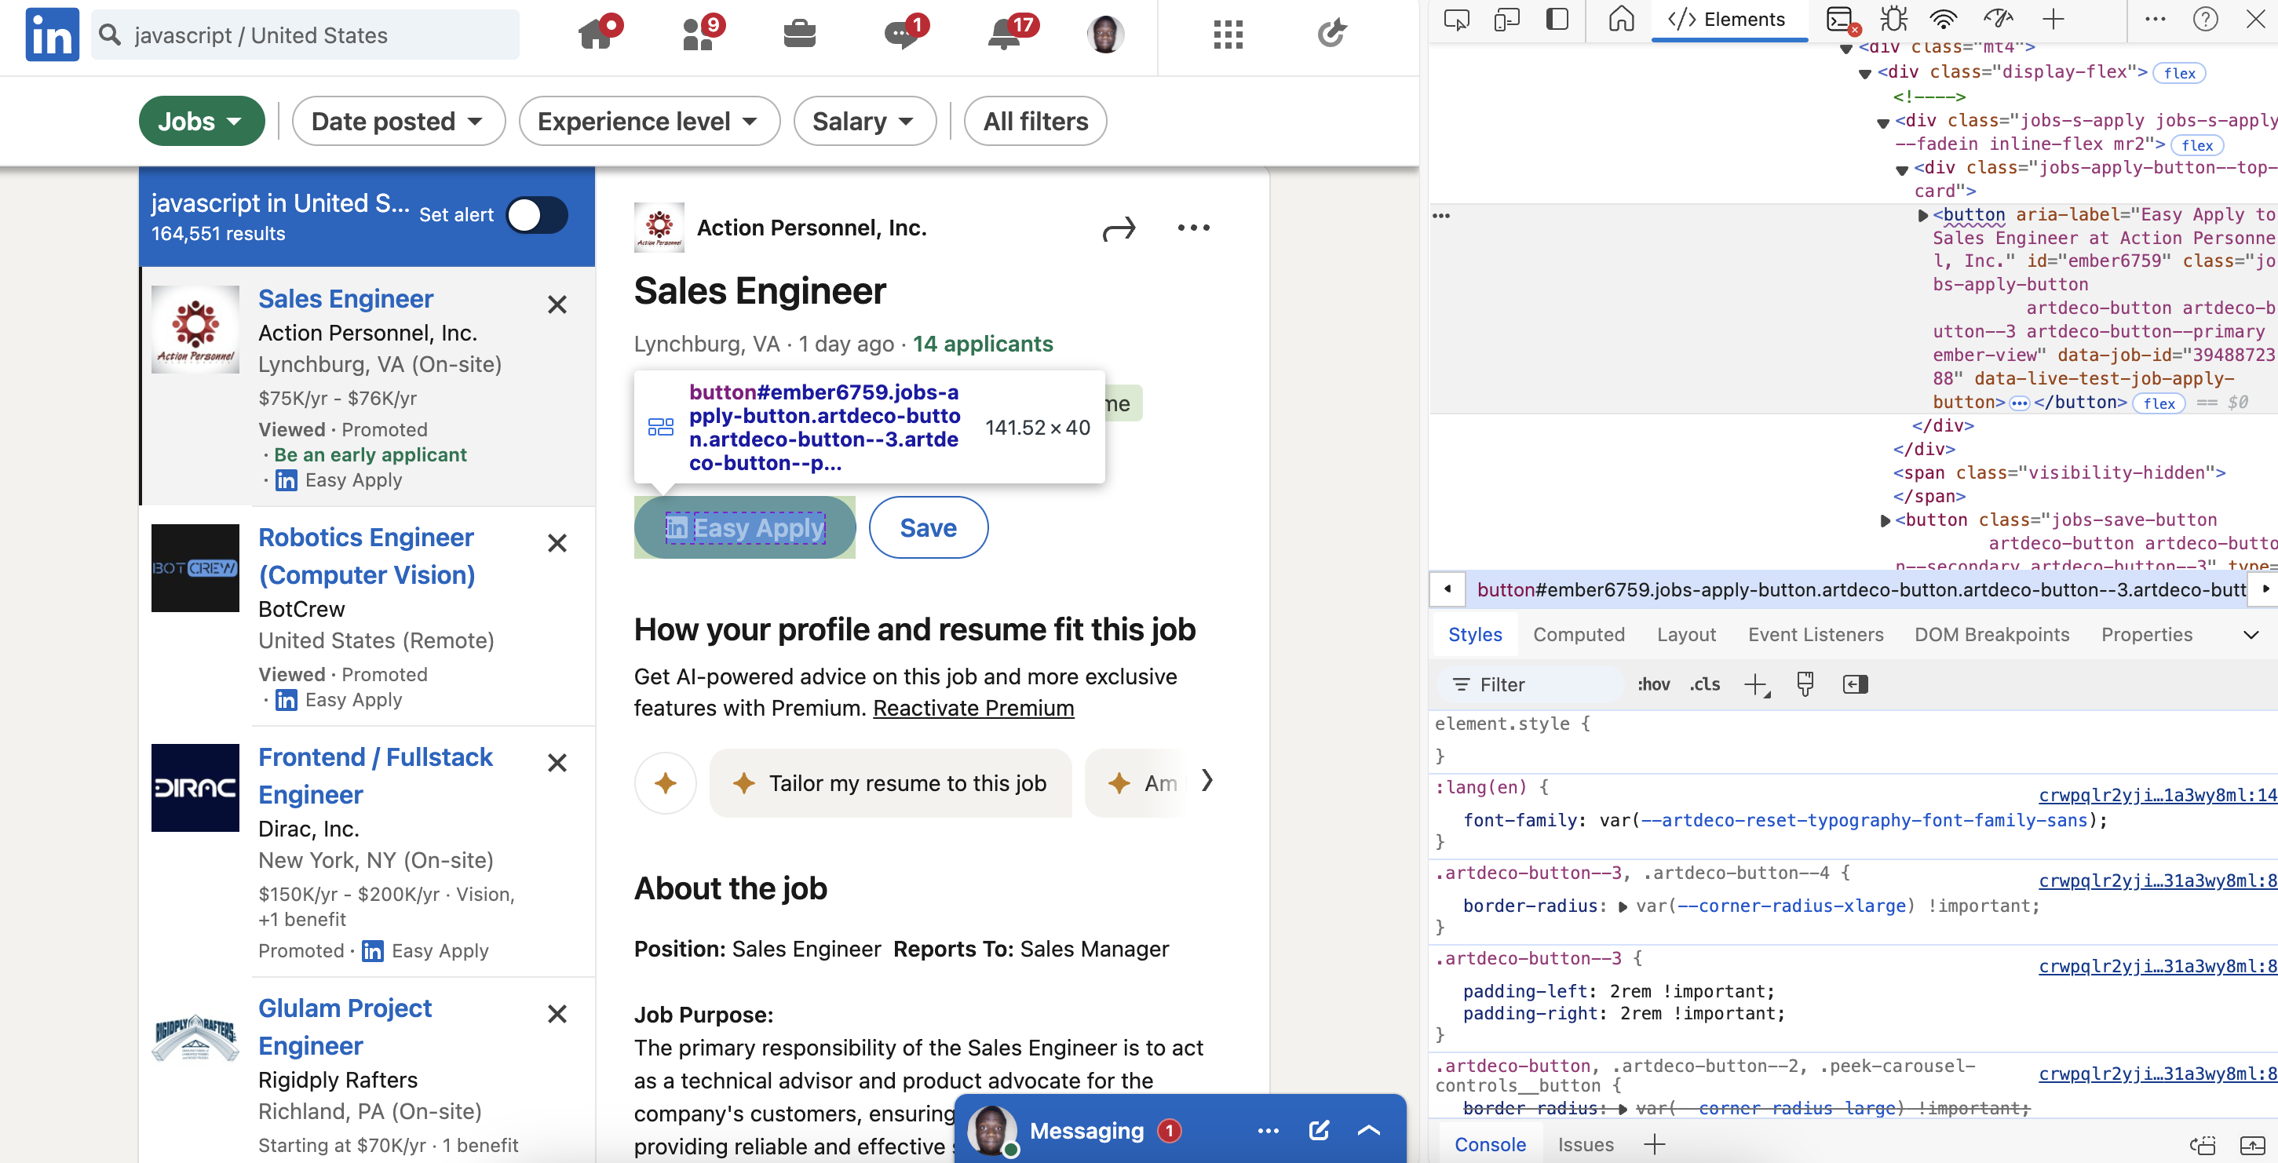
Task: Open the apps grid icon
Action: click(x=1228, y=35)
